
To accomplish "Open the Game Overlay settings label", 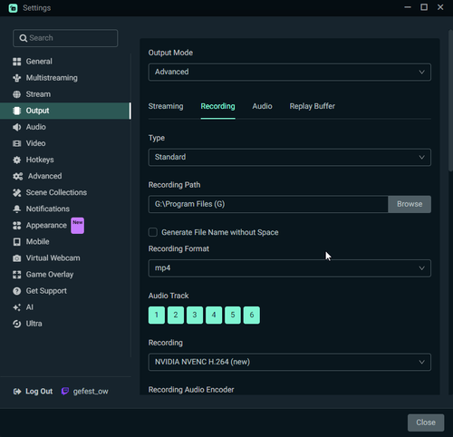I will [x=50, y=275].
